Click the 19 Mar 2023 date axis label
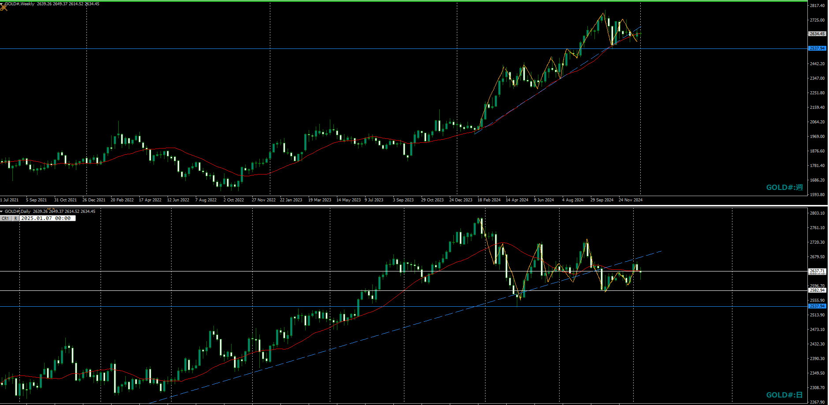Image resolution: width=829 pixels, height=405 pixels. coord(320,200)
